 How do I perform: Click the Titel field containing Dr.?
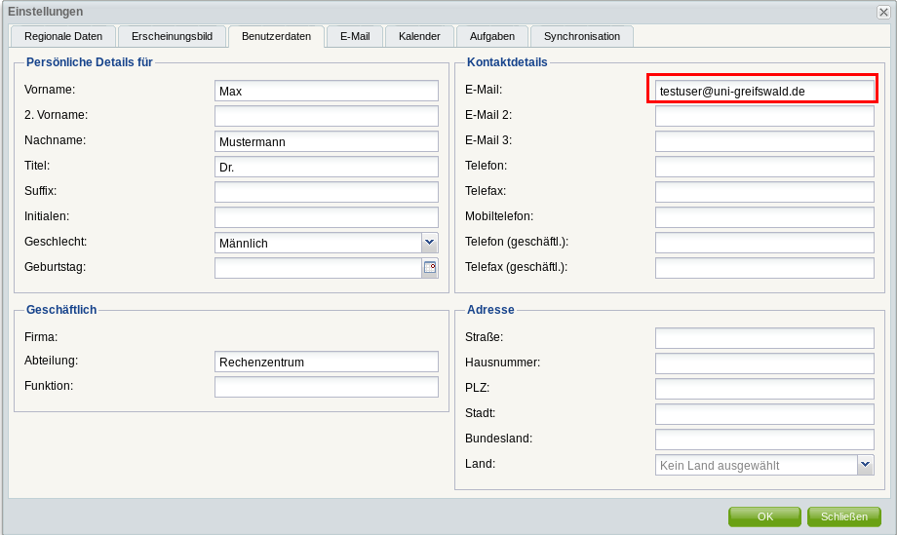327,167
